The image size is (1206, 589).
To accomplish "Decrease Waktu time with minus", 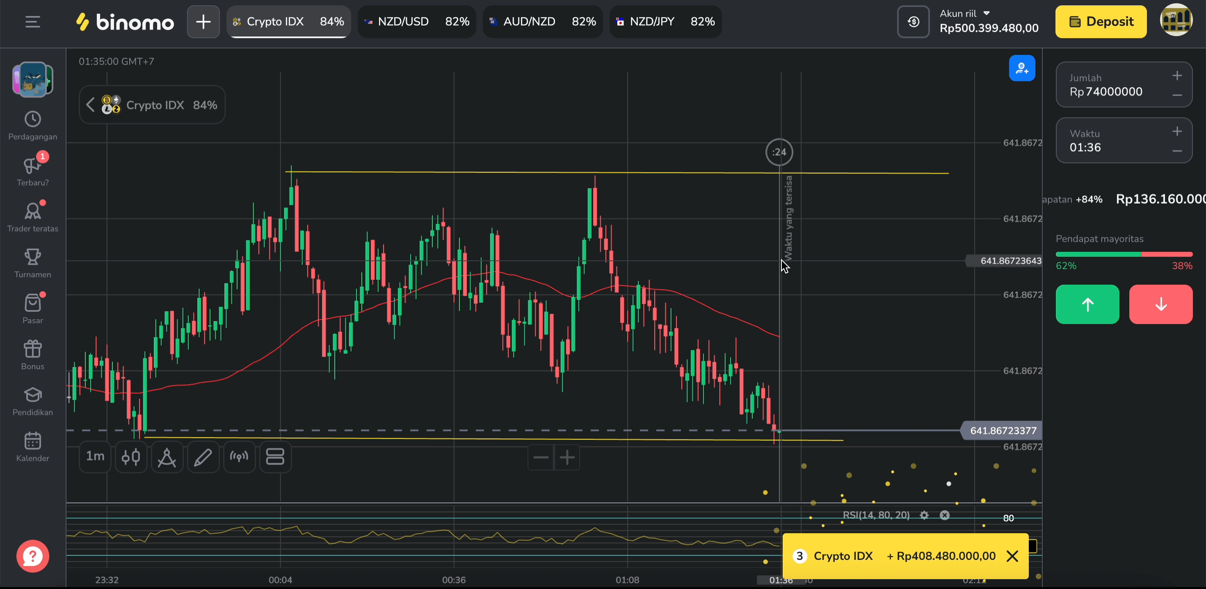I will [1177, 151].
